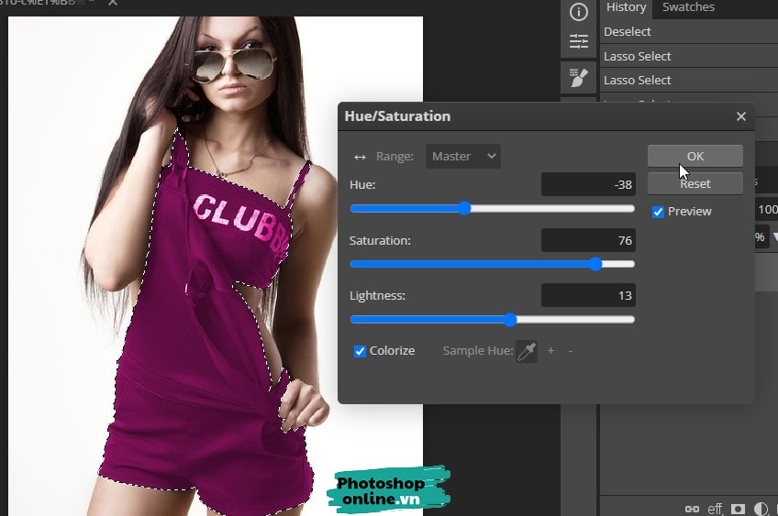This screenshot has height=516, width=778.
Task: Click the Saturation slider handle
Action: pos(595,264)
